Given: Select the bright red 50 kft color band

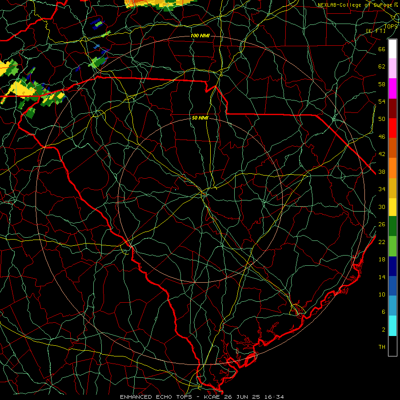Looking at the screenshot, I should [392, 128].
